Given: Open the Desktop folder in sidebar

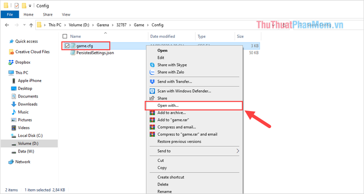Looking at the screenshot, I should point(25,88).
